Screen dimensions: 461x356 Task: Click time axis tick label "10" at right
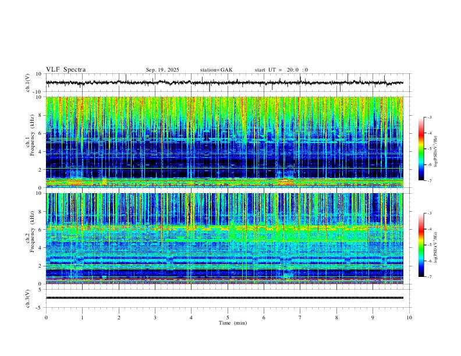point(409,318)
